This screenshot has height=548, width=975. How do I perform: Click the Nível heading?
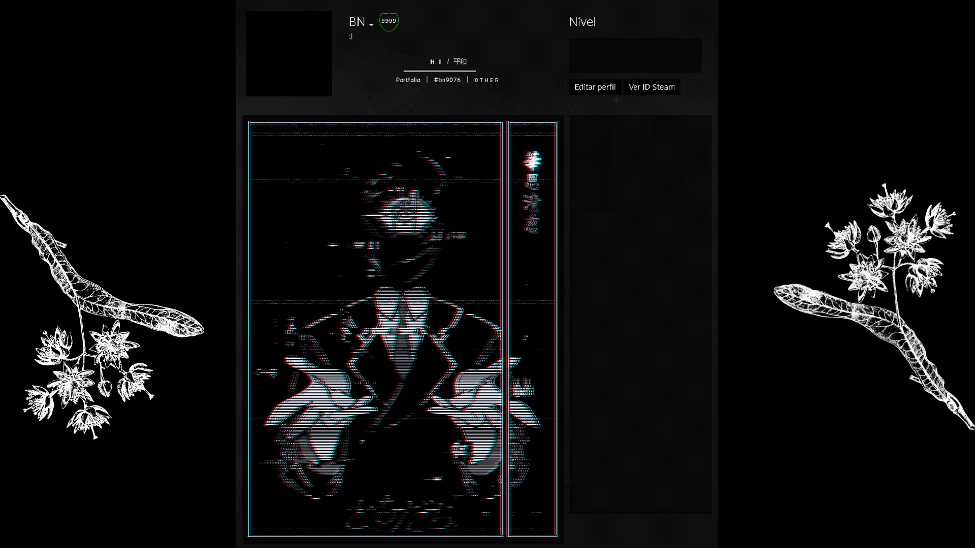pyautogui.click(x=582, y=22)
